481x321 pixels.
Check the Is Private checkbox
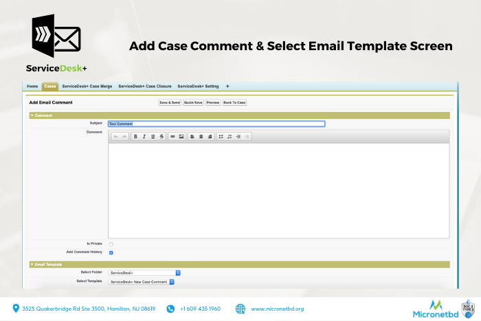pyautogui.click(x=111, y=244)
